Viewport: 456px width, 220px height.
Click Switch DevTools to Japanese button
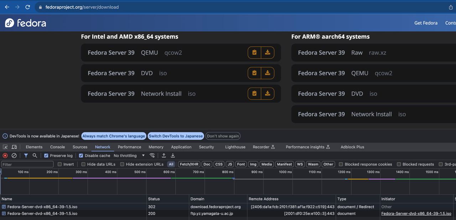tap(176, 136)
